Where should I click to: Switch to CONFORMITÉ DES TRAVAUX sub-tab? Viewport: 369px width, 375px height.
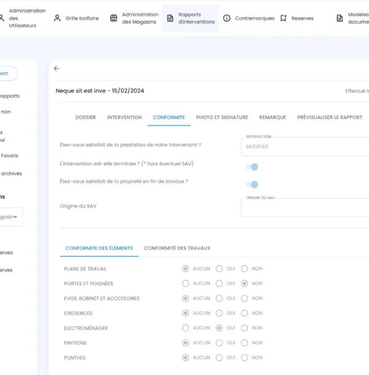point(177,248)
